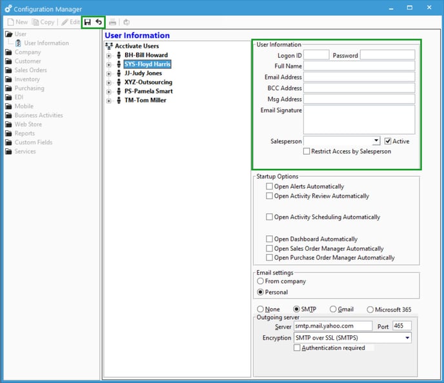Click the Print icon in toolbar

[112, 22]
